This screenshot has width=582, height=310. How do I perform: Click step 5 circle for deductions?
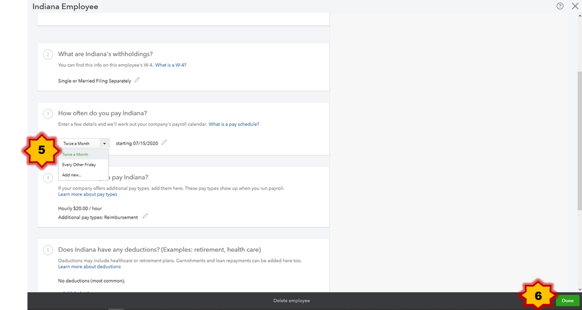point(48,250)
